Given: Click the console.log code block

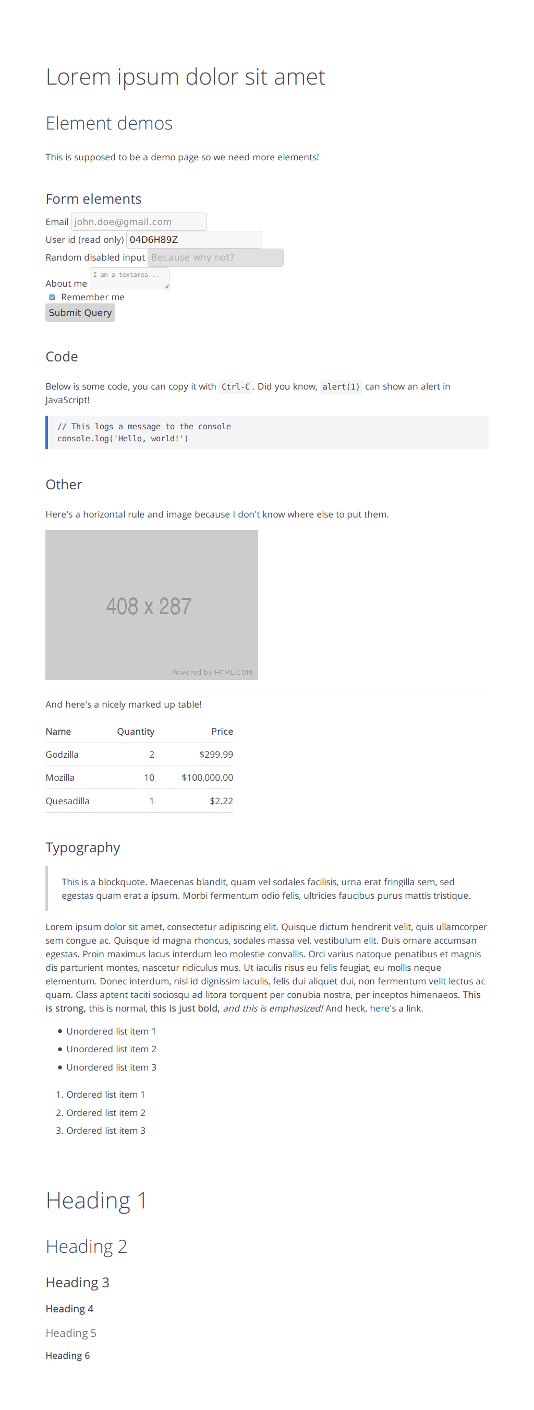Looking at the screenshot, I should tap(268, 432).
